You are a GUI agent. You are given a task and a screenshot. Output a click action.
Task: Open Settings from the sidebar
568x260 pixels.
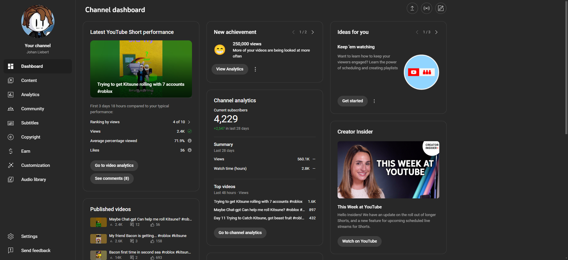(x=38, y=236)
